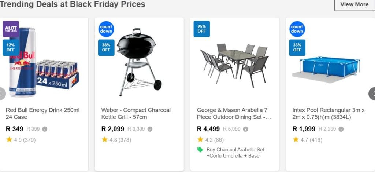The height and width of the screenshot is (172, 375).
Task: Click the right carousel arrow
Action: [x=372, y=94]
